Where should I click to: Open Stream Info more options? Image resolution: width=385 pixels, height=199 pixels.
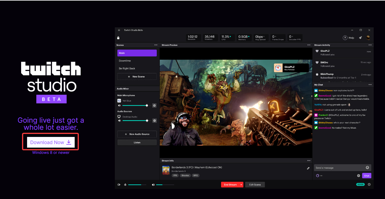click(309, 161)
